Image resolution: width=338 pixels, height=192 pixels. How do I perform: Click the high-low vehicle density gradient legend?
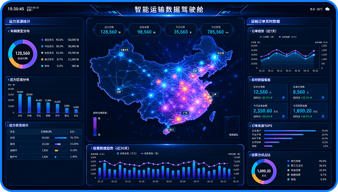click(x=95, y=126)
